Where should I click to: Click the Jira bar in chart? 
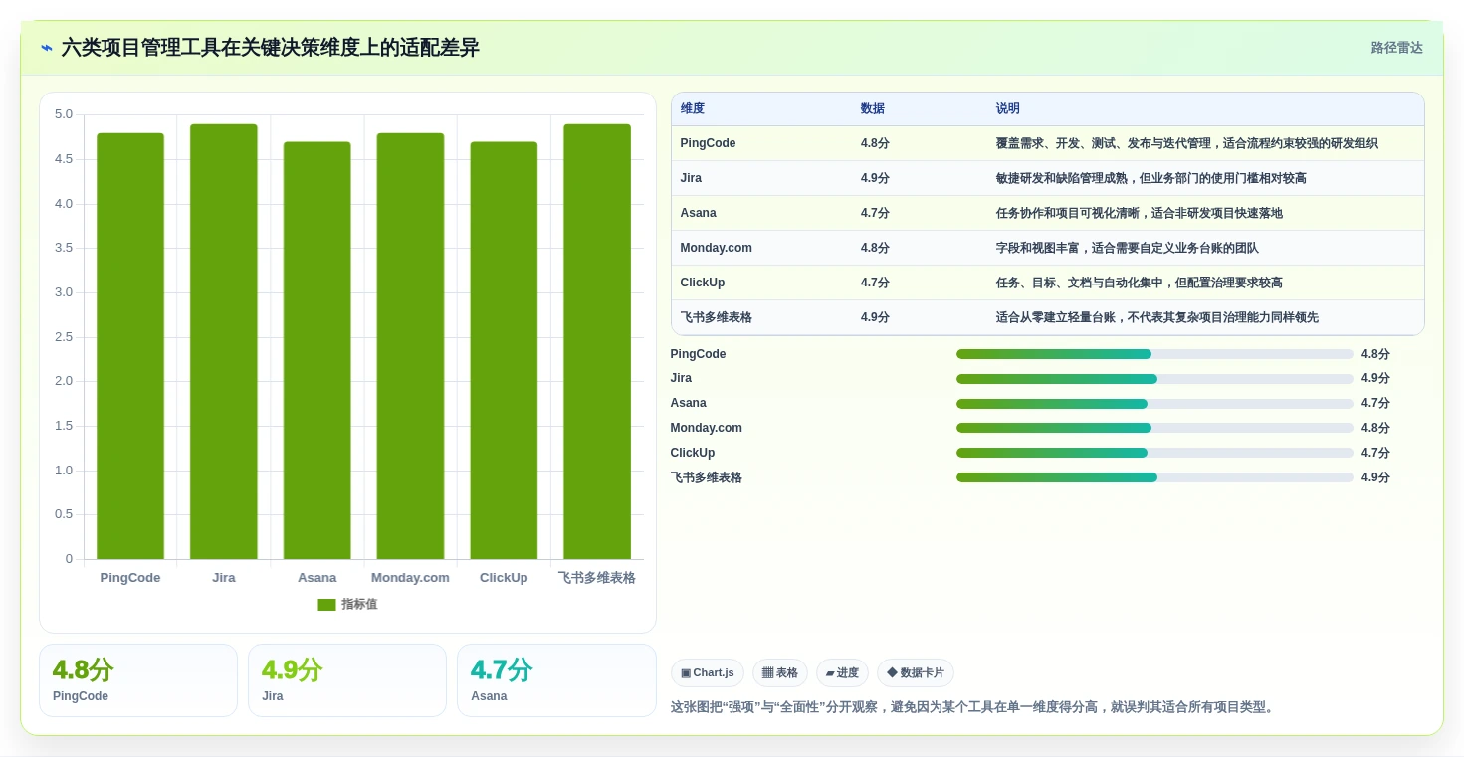pyautogui.click(x=224, y=341)
